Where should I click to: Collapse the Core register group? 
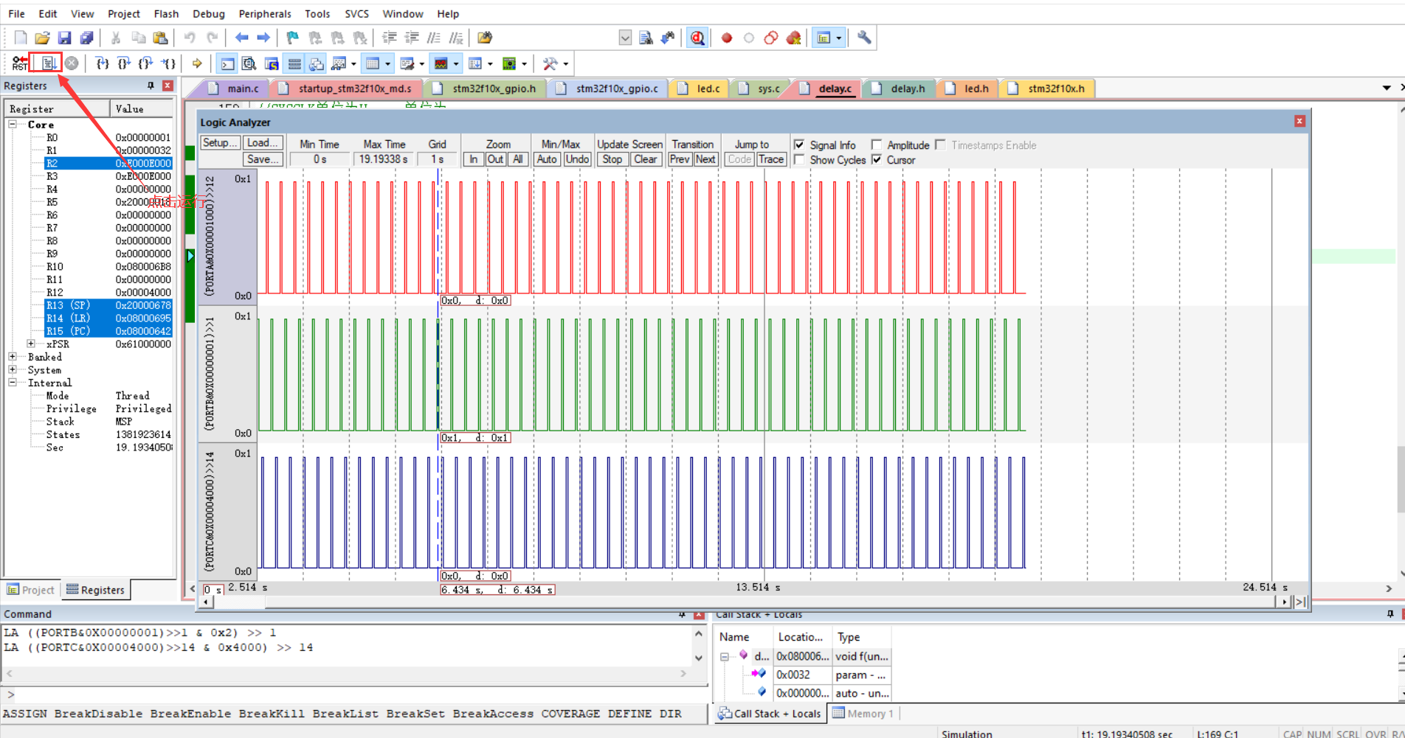(13, 125)
